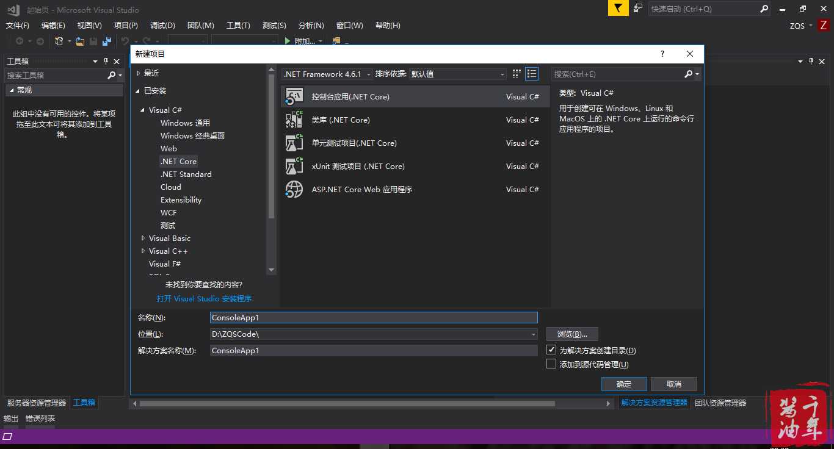This screenshot has height=449, width=834.
Task: Open the 排序依据 默认值 sort dropdown
Action: click(458, 74)
